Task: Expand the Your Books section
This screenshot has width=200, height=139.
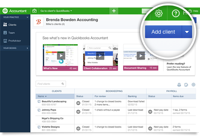Action: (15, 48)
